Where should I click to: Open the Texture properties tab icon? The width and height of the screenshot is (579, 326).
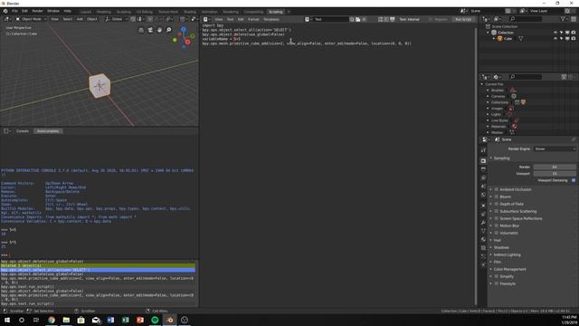click(483, 248)
